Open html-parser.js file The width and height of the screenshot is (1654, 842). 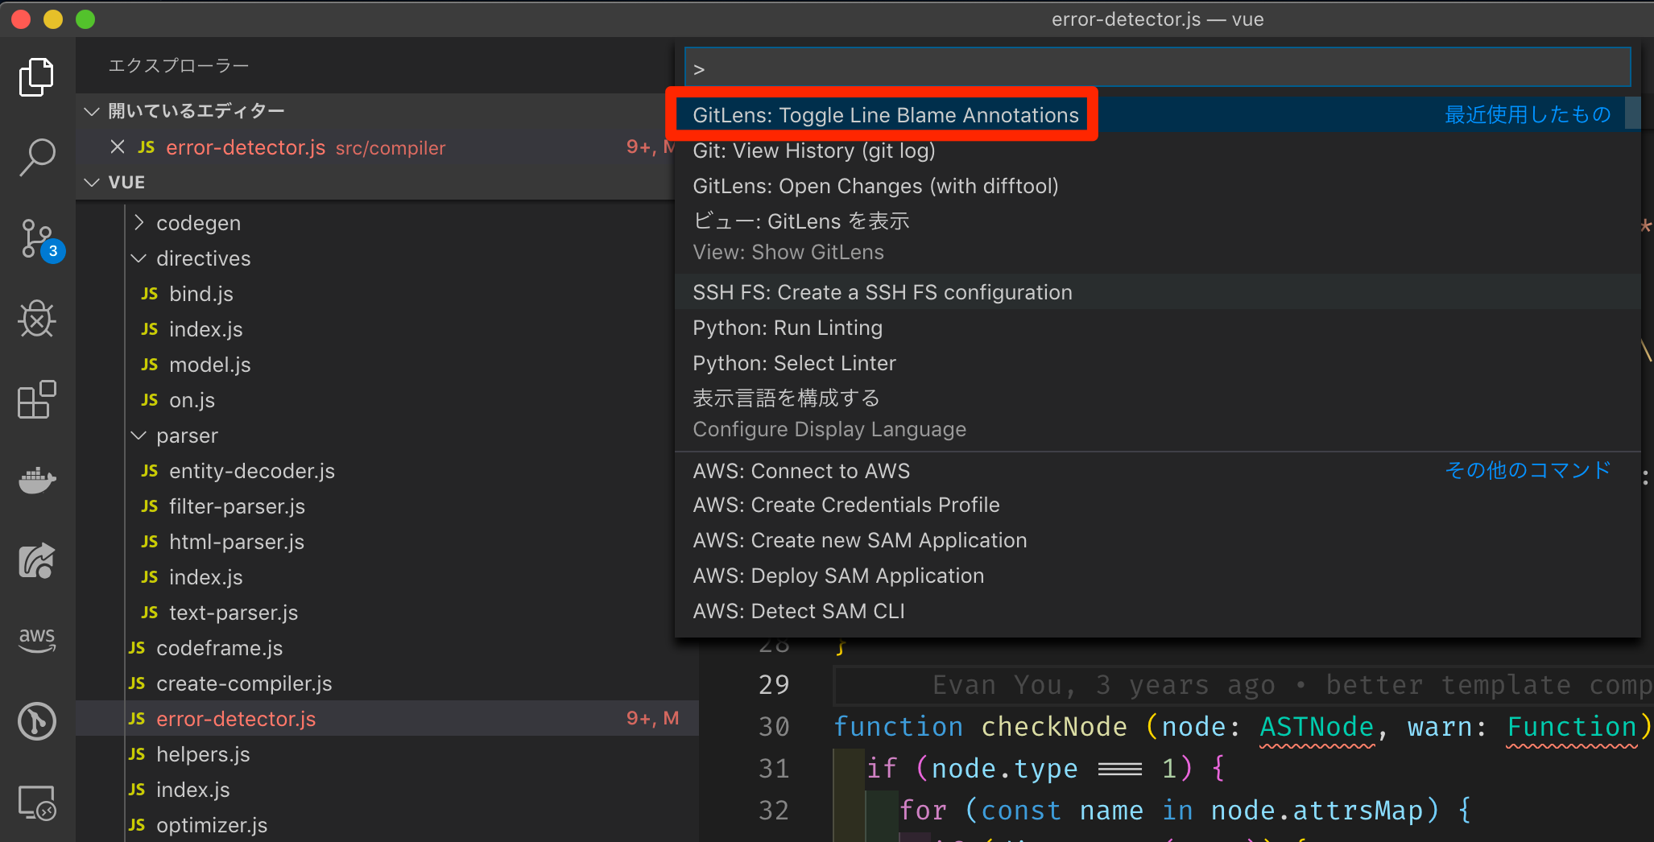pos(236,542)
